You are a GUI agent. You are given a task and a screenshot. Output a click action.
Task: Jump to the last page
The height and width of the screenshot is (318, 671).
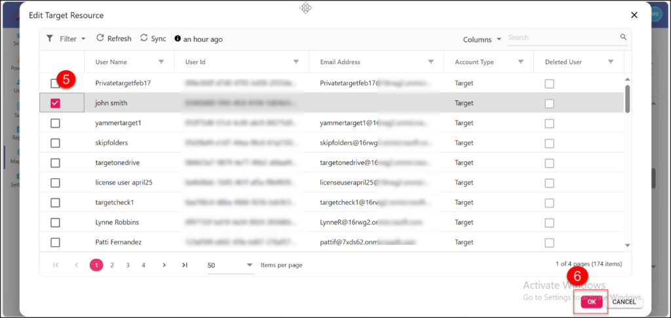(x=184, y=265)
